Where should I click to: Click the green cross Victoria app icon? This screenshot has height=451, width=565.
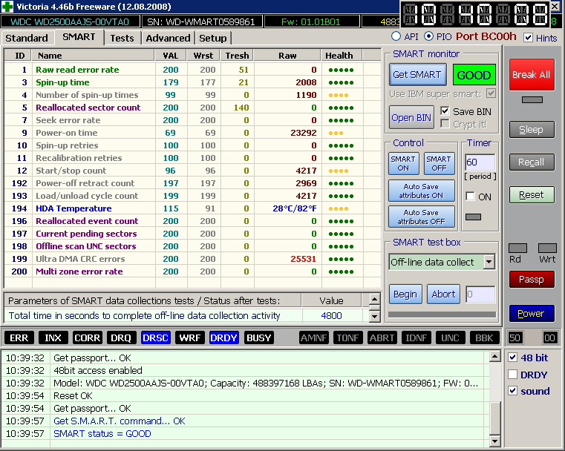click(7, 7)
